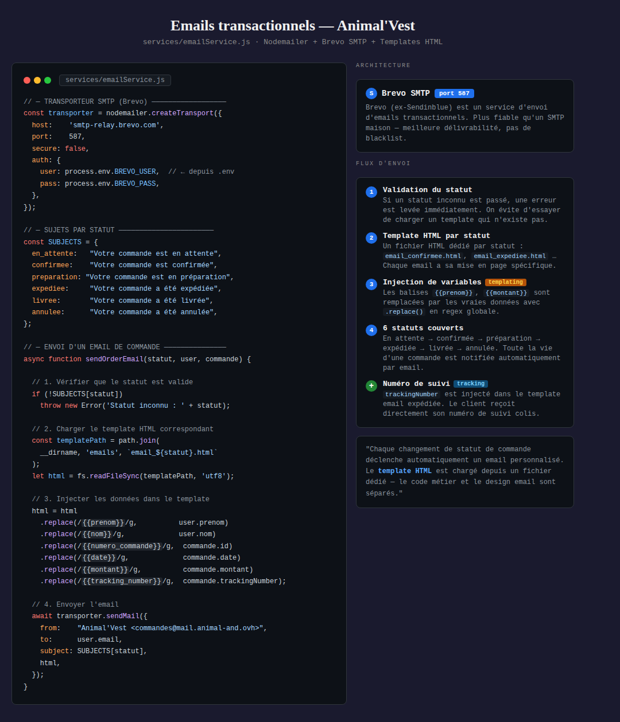Click the blue Brevo SMTP "S" icon

371,93
